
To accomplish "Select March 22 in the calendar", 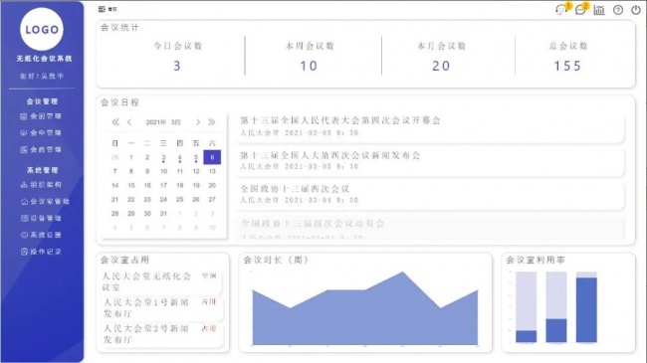I will tap(131, 199).
